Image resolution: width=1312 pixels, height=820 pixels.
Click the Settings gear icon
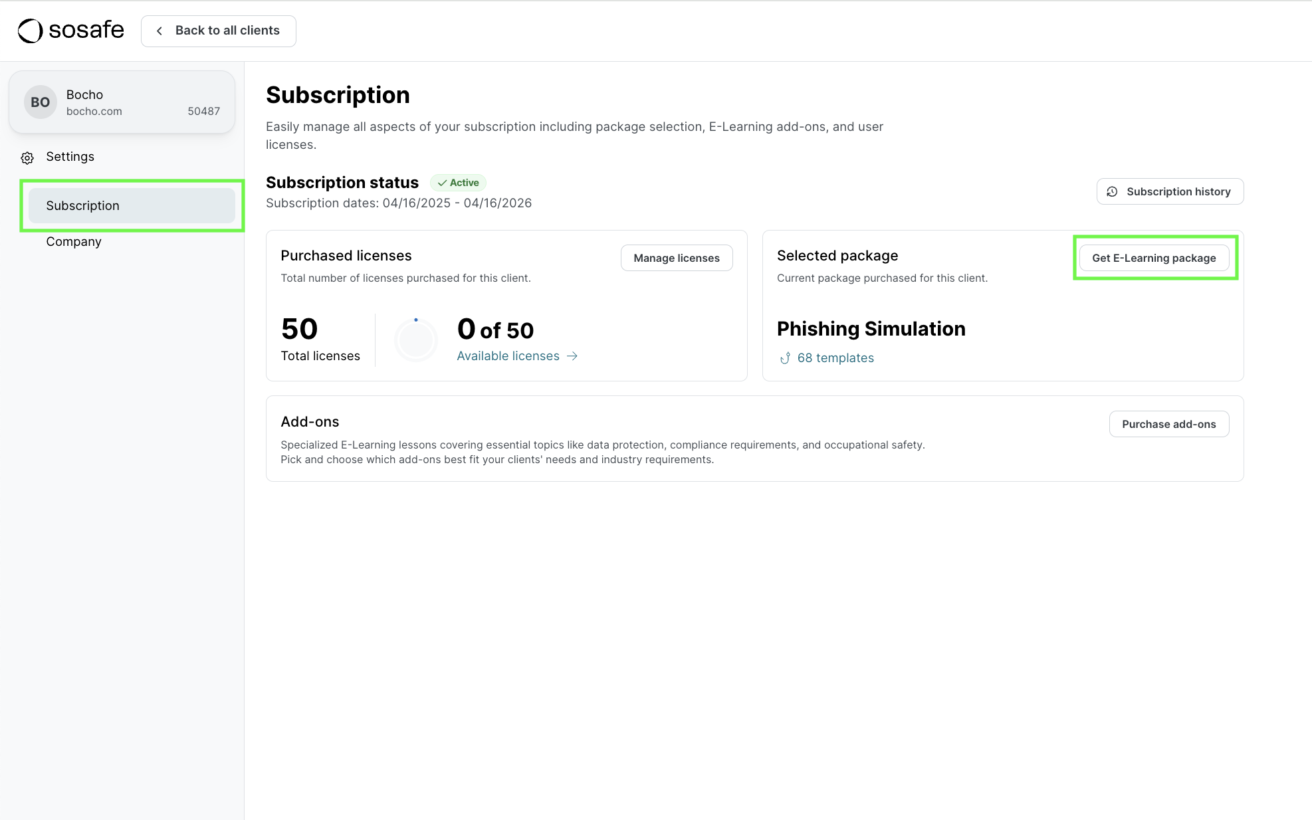point(27,157)
